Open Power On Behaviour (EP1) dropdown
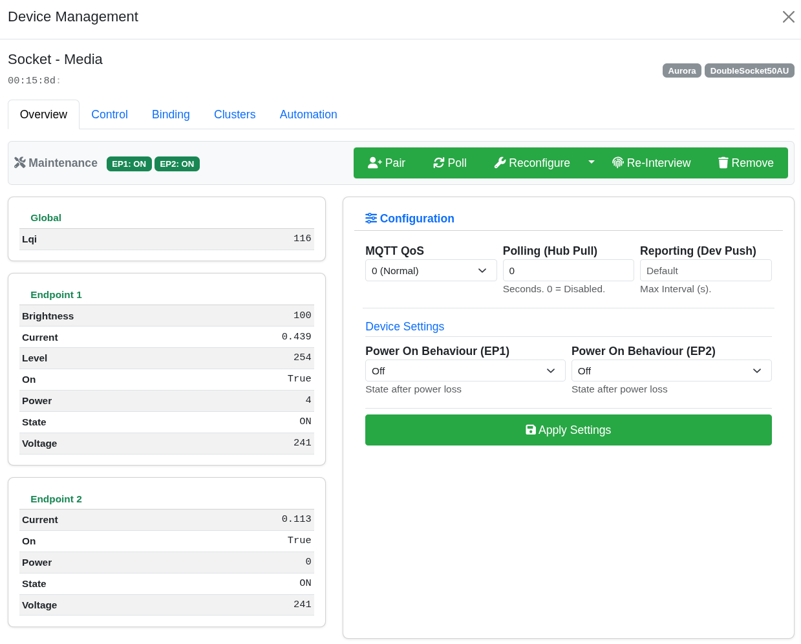 pyautogui.click(x=465, y=370)
